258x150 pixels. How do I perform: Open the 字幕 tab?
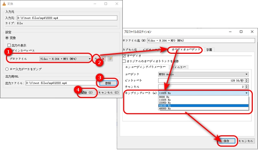209,49
